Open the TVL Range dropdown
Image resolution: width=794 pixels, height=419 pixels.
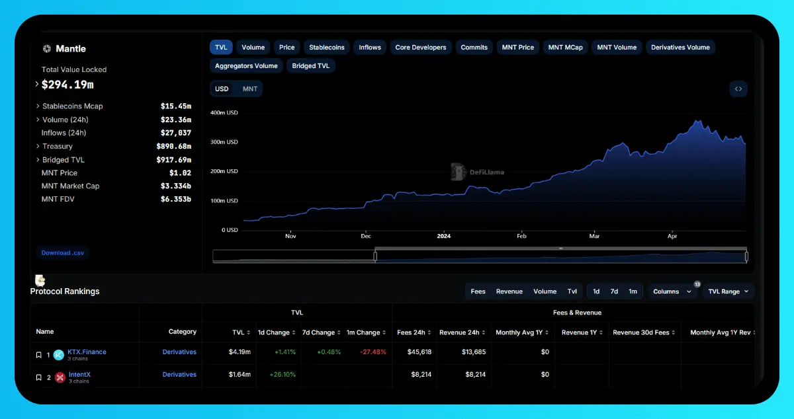[x=728, y=291]
